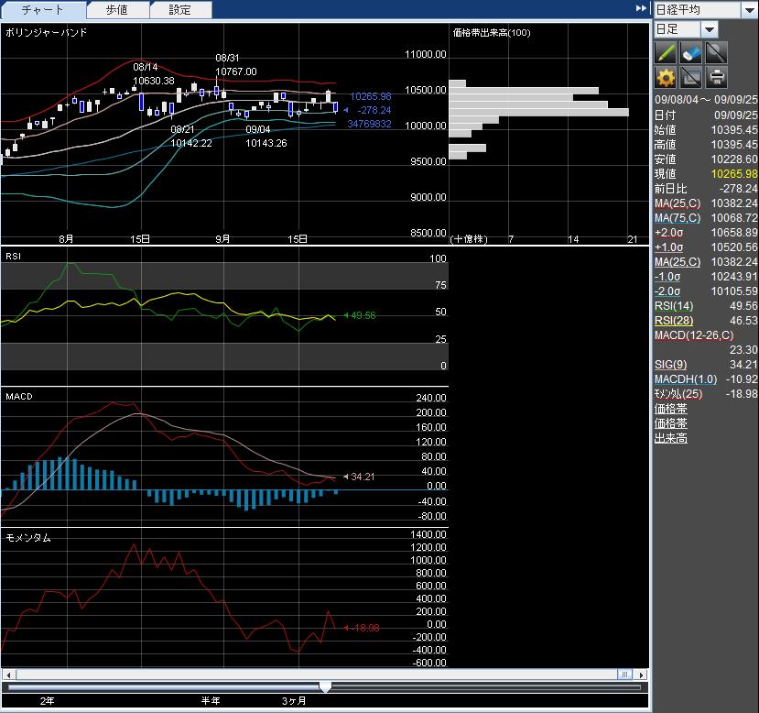
Task: Toggle the +2.0σ Bollinger band line
Action: tap(668, 233)
